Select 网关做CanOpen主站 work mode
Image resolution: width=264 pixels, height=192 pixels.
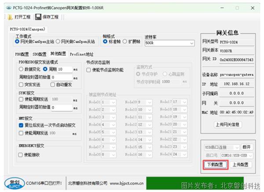(17, 41)
